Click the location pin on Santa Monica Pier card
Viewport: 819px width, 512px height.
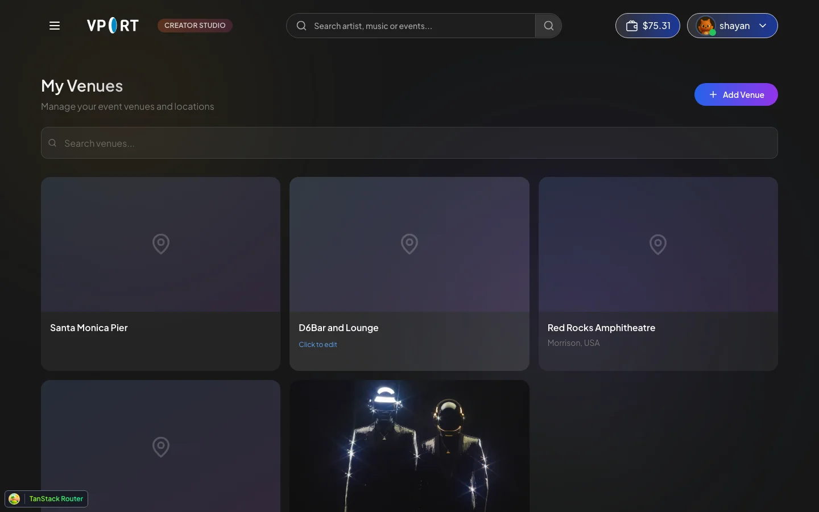coord(161,244)
